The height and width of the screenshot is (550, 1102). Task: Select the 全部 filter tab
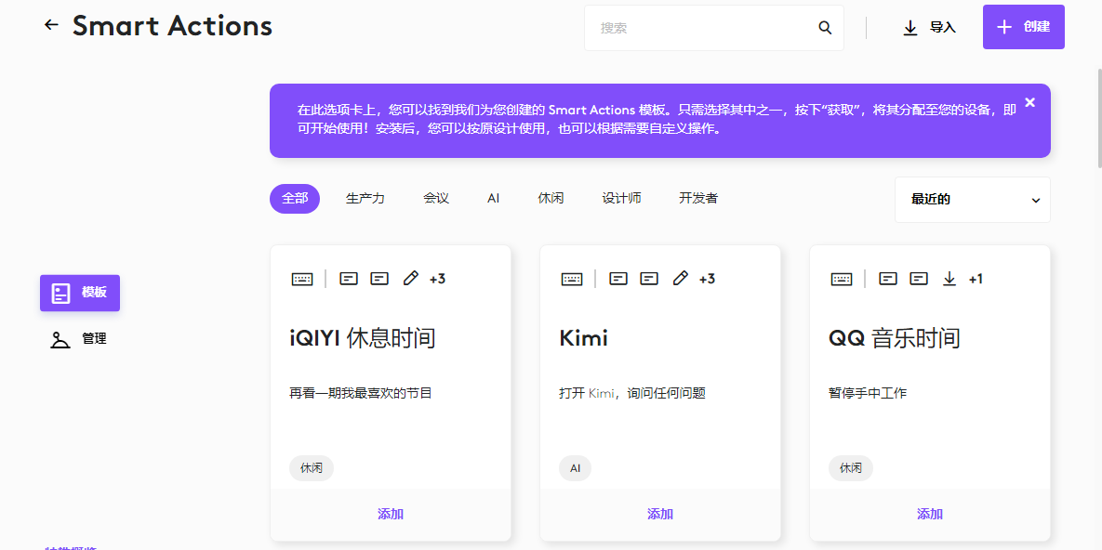[295, 198]
